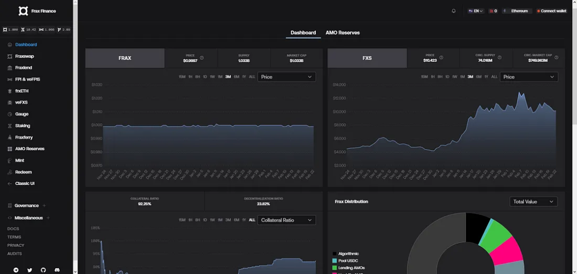Select 6M range on FRAX chart
The height and width of the screenshot is (274, 577).
click(x=237, y=77)
